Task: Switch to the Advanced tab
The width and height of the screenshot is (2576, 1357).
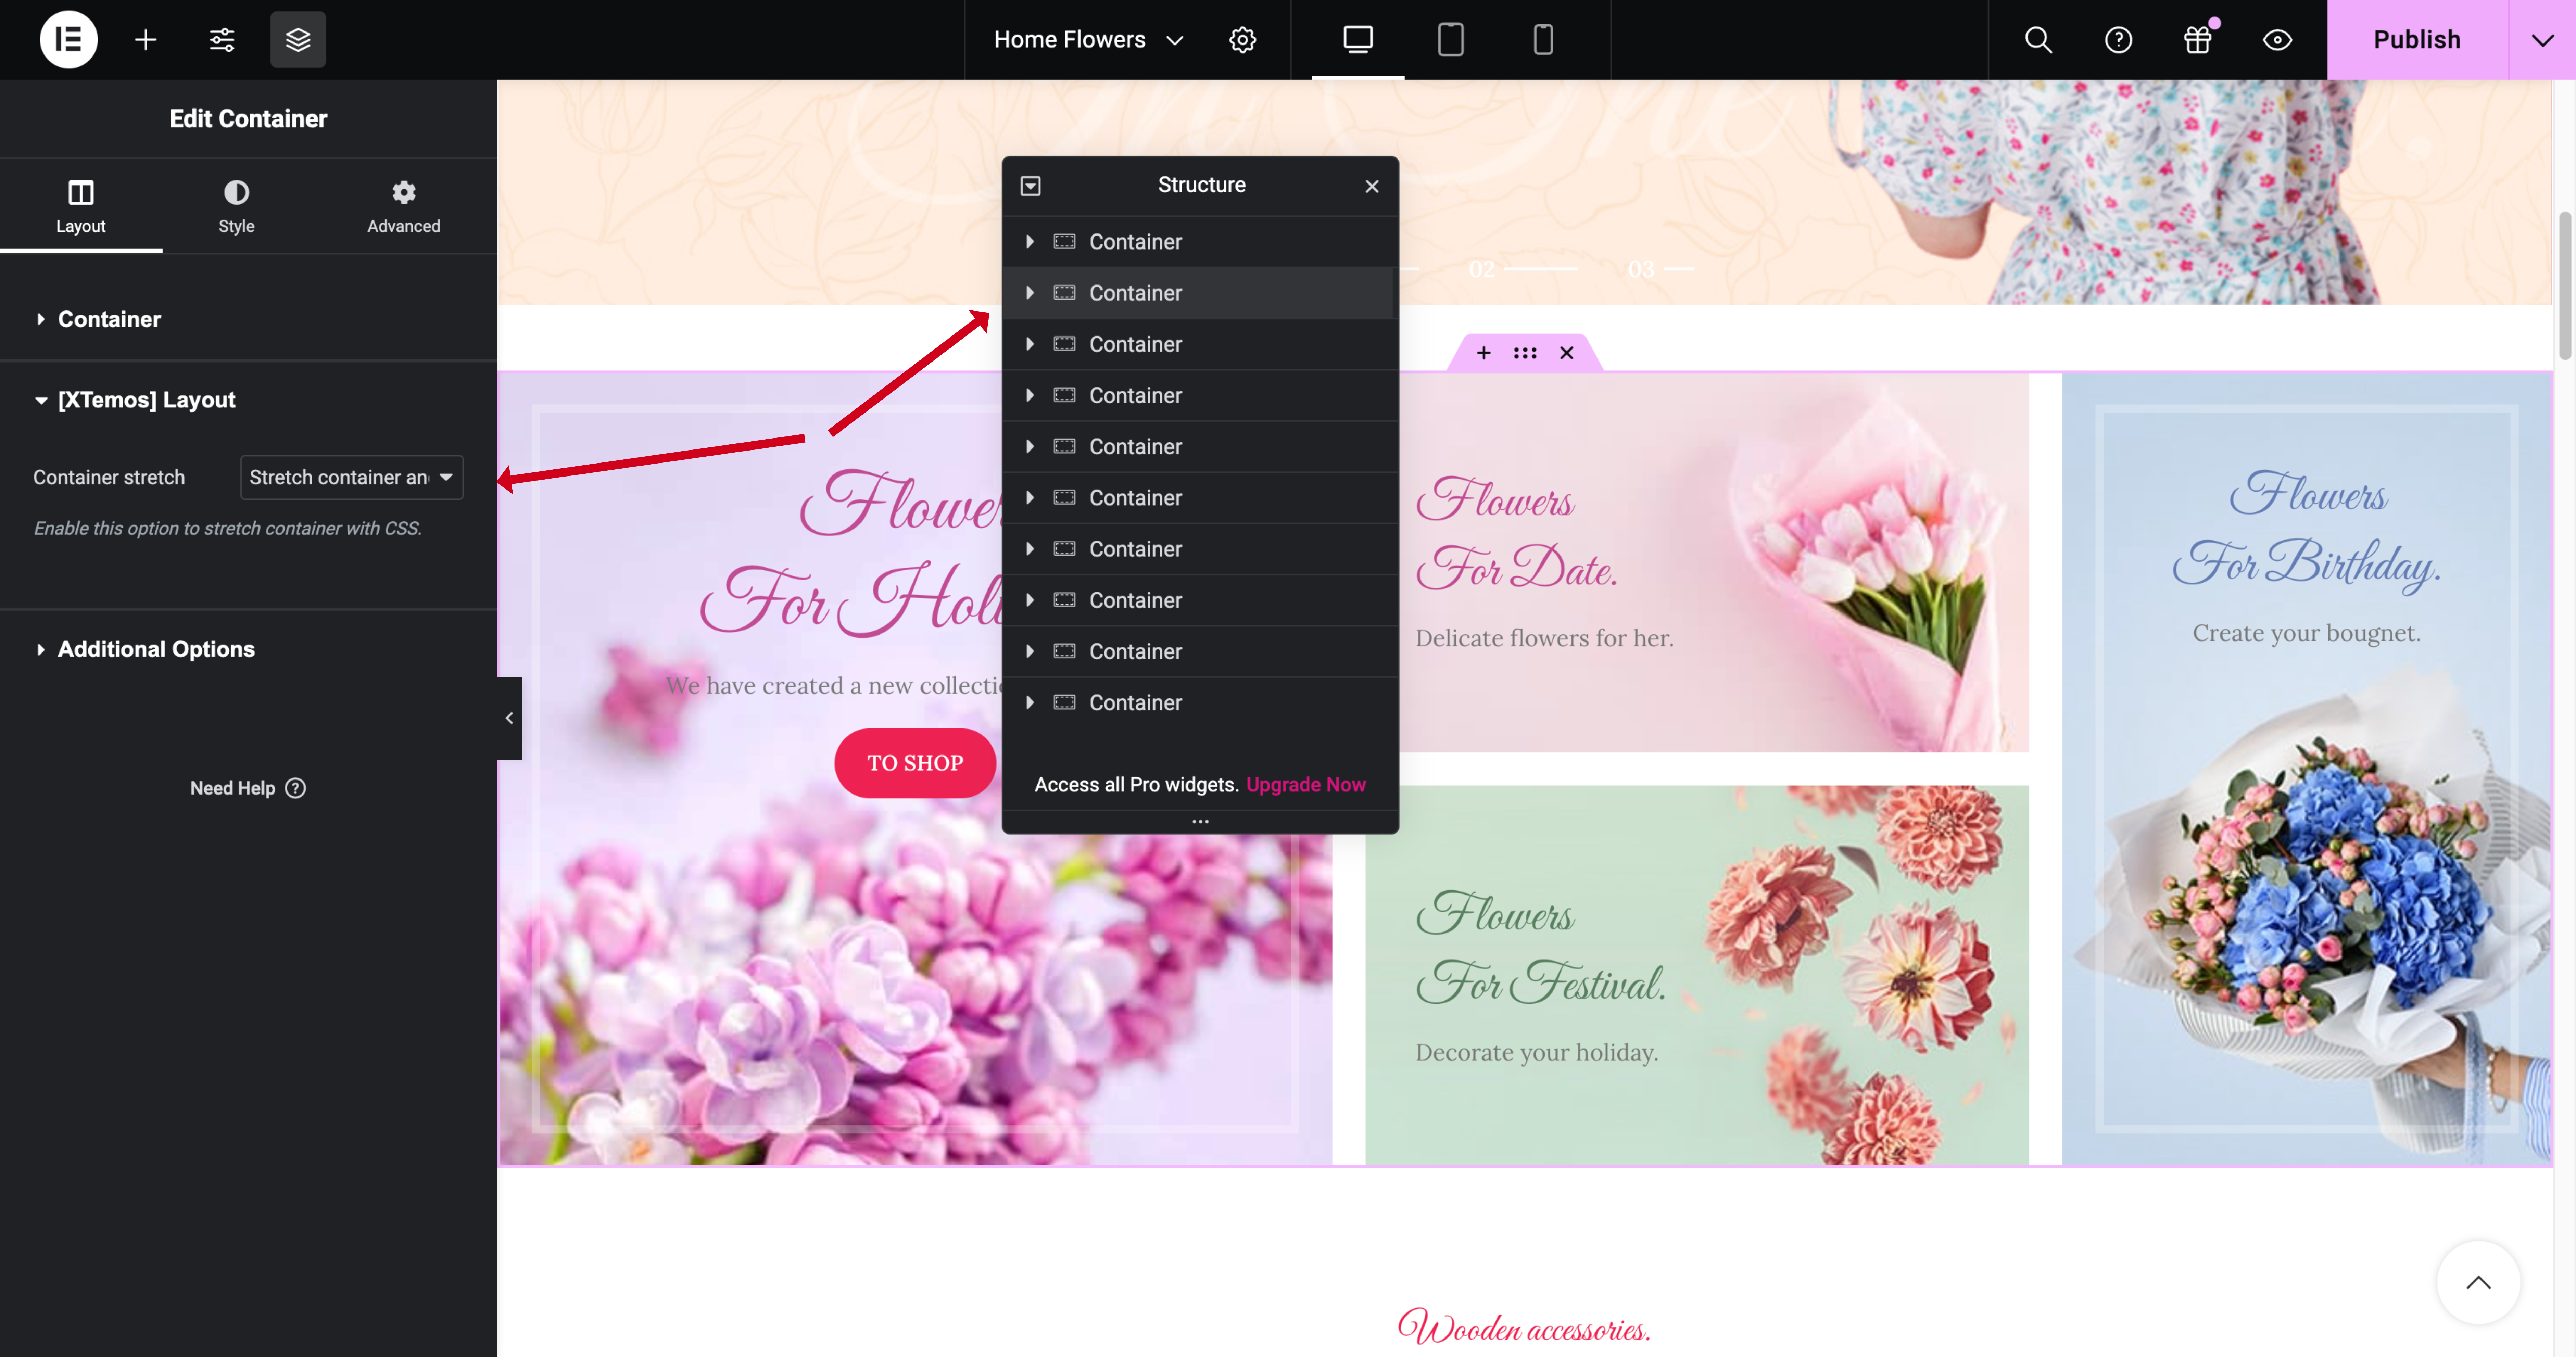Action: pos(403,206)
